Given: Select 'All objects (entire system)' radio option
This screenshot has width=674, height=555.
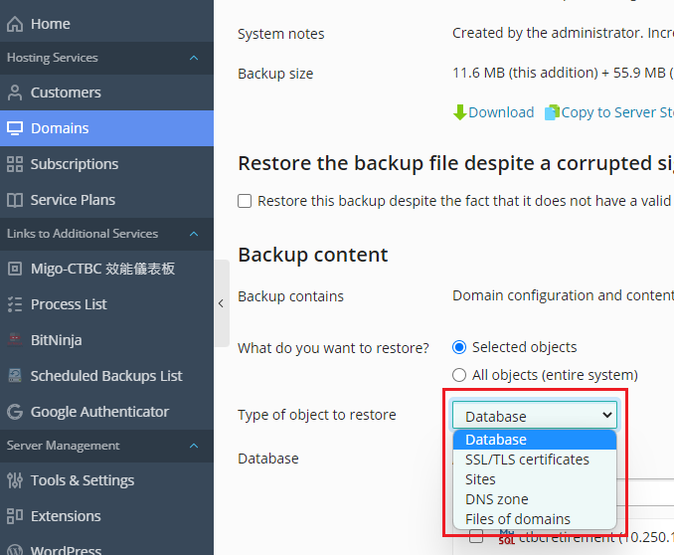Looking at the screenshot, I should tap(459, 375).
